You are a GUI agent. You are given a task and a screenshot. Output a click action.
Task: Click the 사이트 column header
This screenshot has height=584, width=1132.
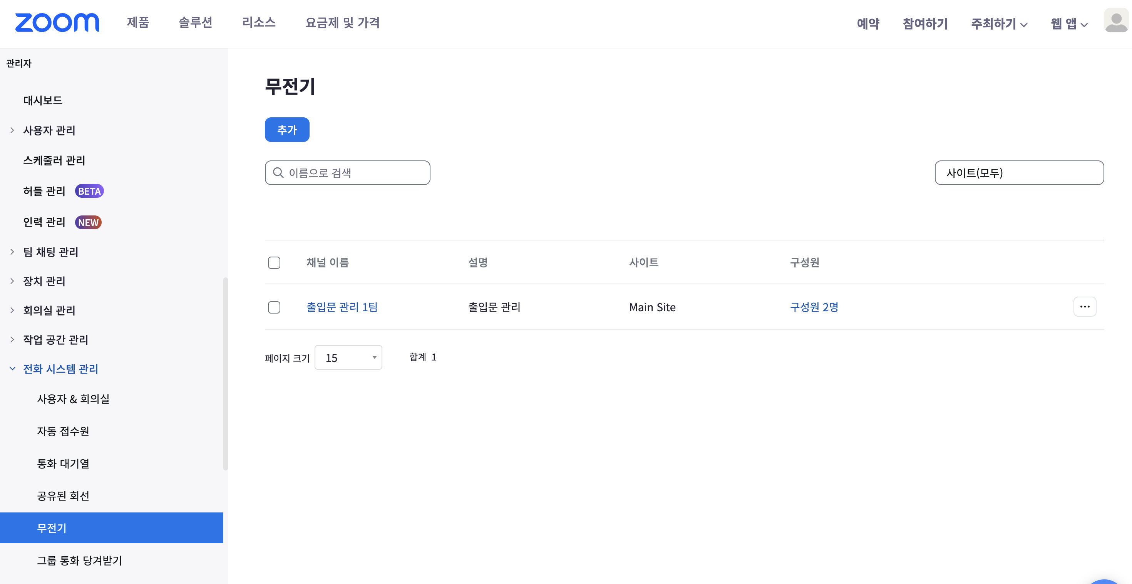click(x=644, y=263)
